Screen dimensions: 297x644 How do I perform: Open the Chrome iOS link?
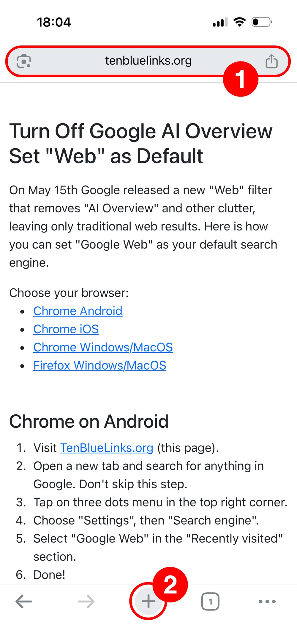pos(66,329)
